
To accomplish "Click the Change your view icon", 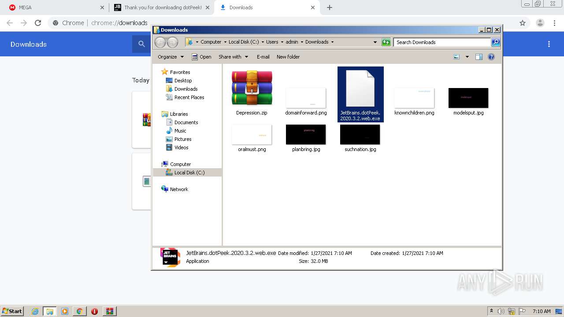I will tap(456, 57).
